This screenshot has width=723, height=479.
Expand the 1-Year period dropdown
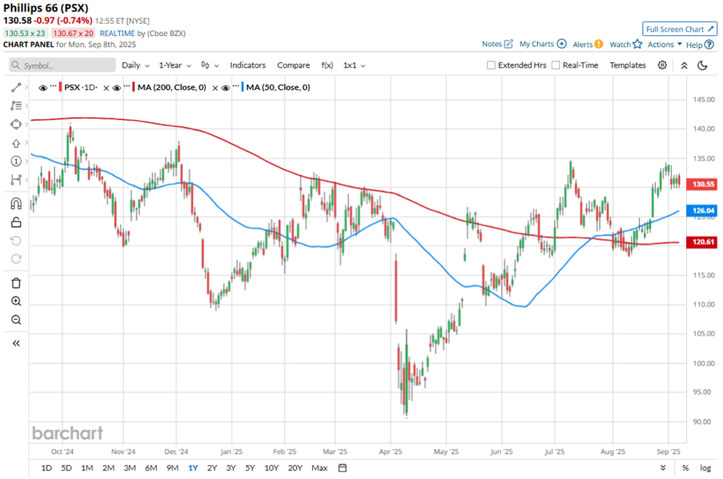coord(175,65)
